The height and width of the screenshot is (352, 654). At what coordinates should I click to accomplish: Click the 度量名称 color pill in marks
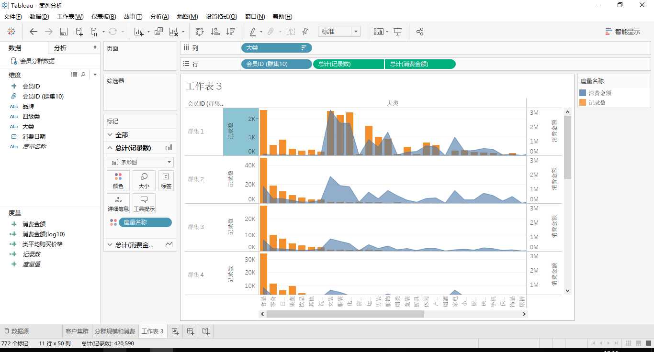145,222
